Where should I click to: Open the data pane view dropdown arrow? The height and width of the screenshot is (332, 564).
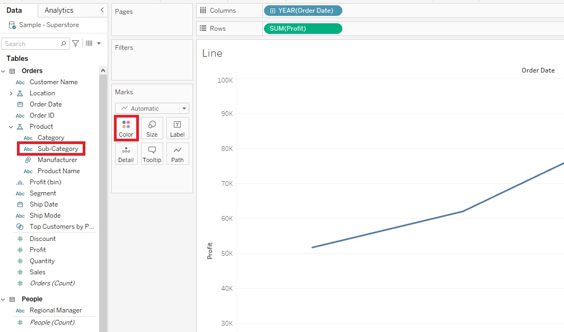pyautogui.click(x=99, y=43)
